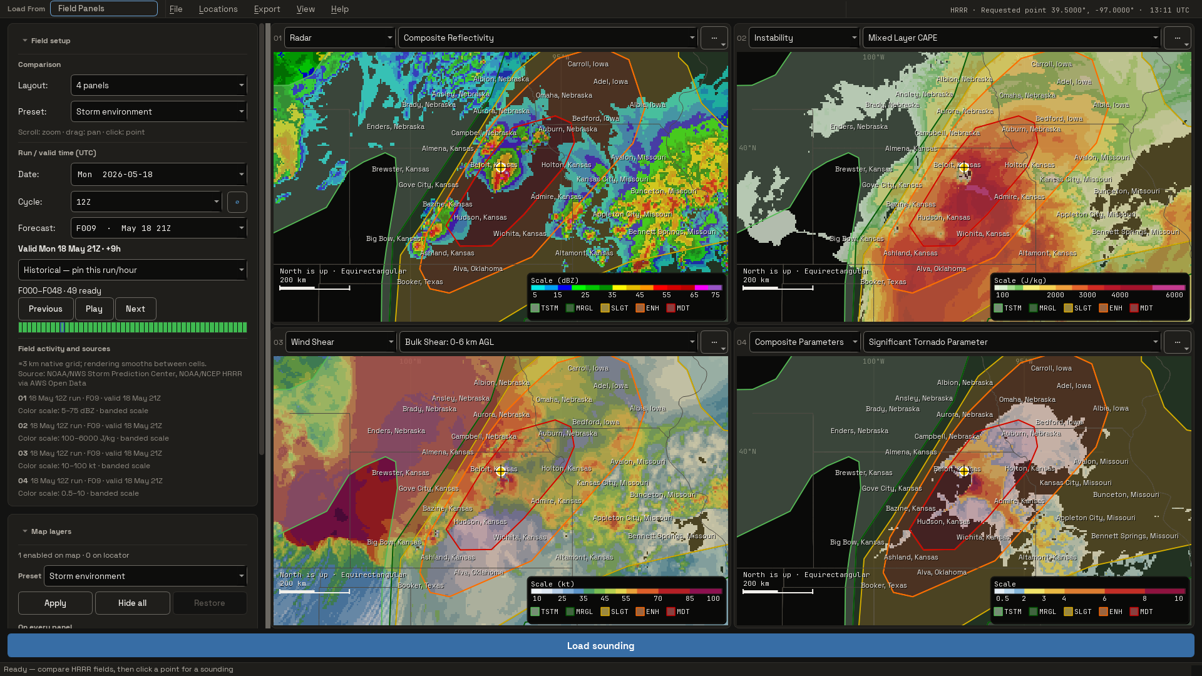Click the Previous forecast hour button
The width and height of the screenshot is (1202, 676).
[x=46, y=309]
